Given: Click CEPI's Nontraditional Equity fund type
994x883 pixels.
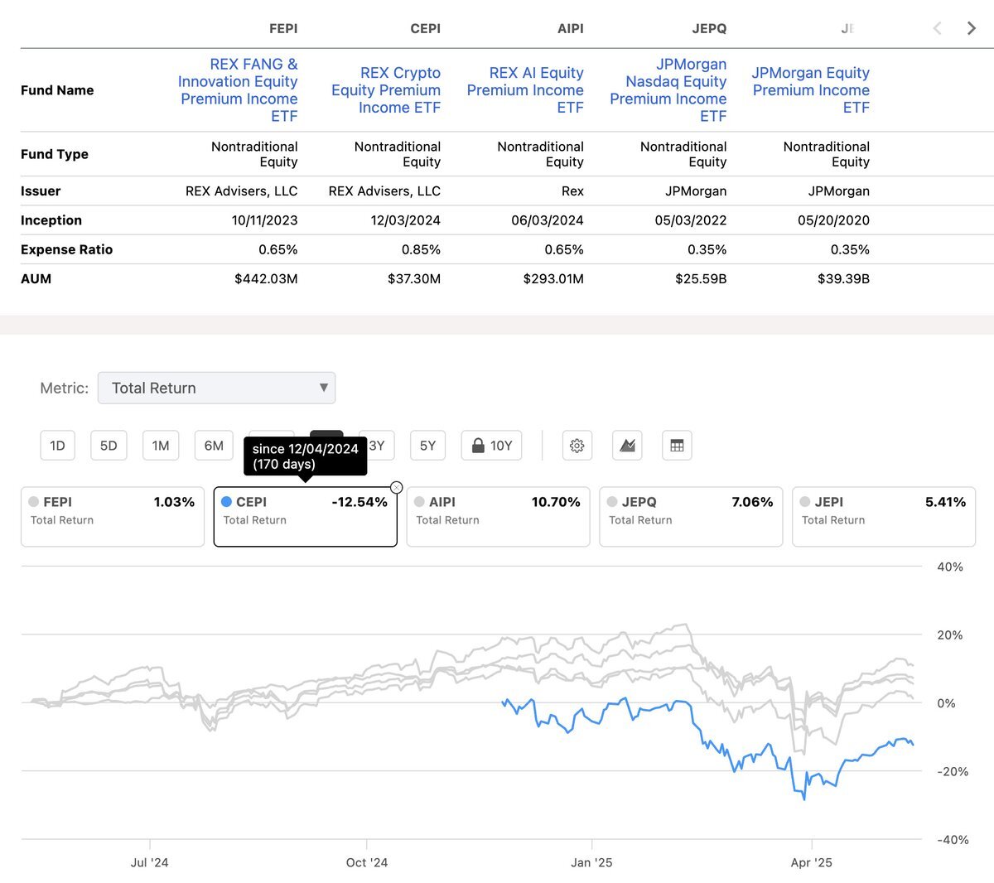Looking at the screenshot, I should click(x=398, y=154).
